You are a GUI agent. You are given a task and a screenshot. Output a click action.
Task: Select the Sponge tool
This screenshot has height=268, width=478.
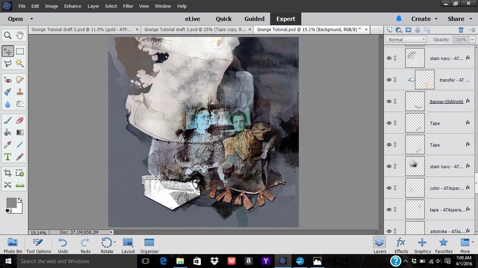click(20, 104)
